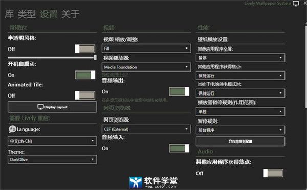
Task: Open the 关于 (About) tab
Action: point(71,14)
